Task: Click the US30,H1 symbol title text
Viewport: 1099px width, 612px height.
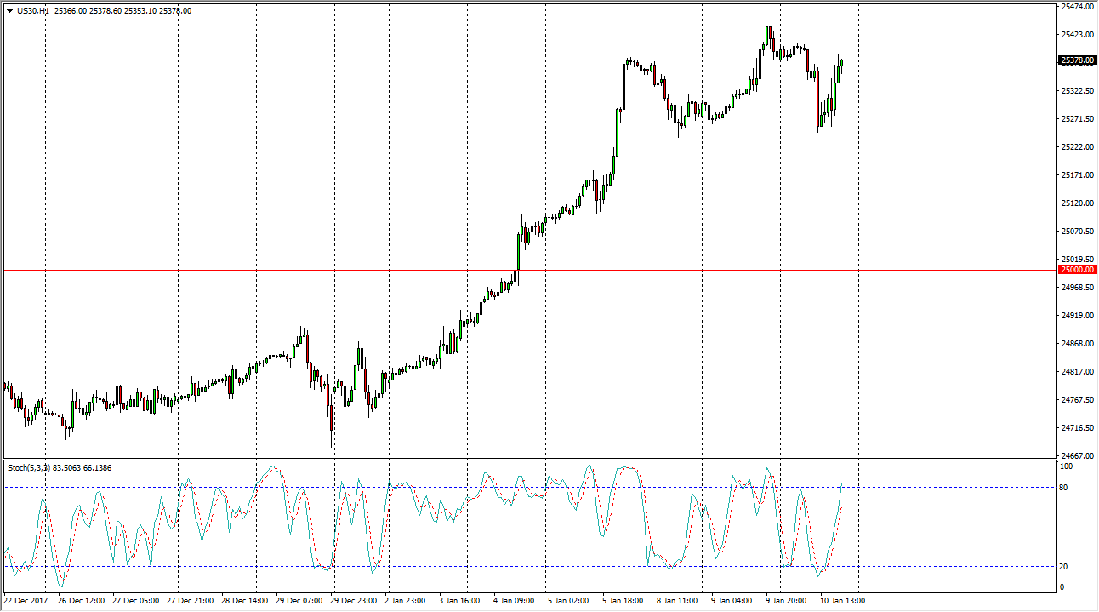Action: click(32, 11)
